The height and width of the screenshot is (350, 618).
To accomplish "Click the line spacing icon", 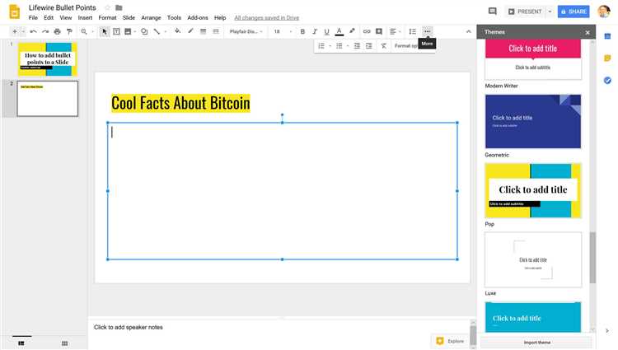I will click(412, 31).
